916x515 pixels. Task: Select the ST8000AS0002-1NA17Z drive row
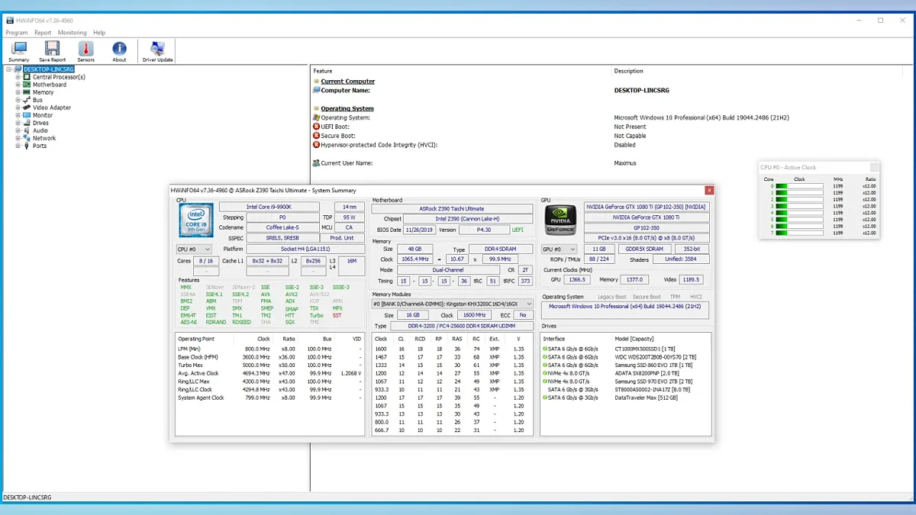[x=625, y=389]
